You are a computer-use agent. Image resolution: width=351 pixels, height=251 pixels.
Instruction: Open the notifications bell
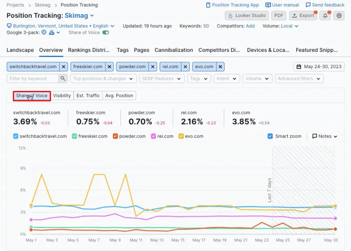pos(324,15)
